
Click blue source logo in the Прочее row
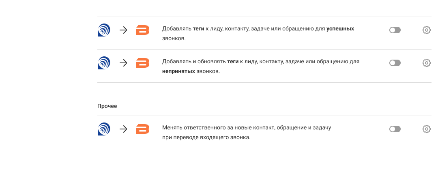(x=104, y=129)
